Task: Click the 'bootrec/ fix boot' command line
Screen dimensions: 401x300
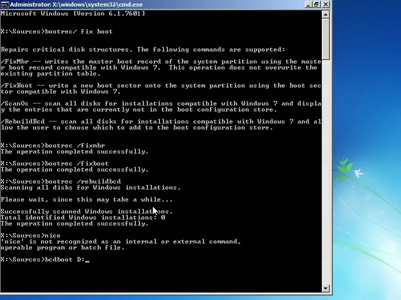Action: 57,31
